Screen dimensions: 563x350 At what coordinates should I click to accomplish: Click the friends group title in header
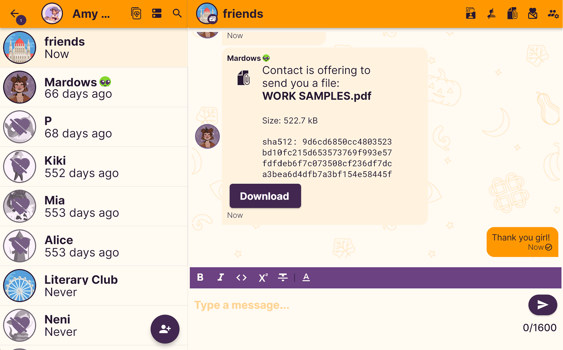pos(243,14)
